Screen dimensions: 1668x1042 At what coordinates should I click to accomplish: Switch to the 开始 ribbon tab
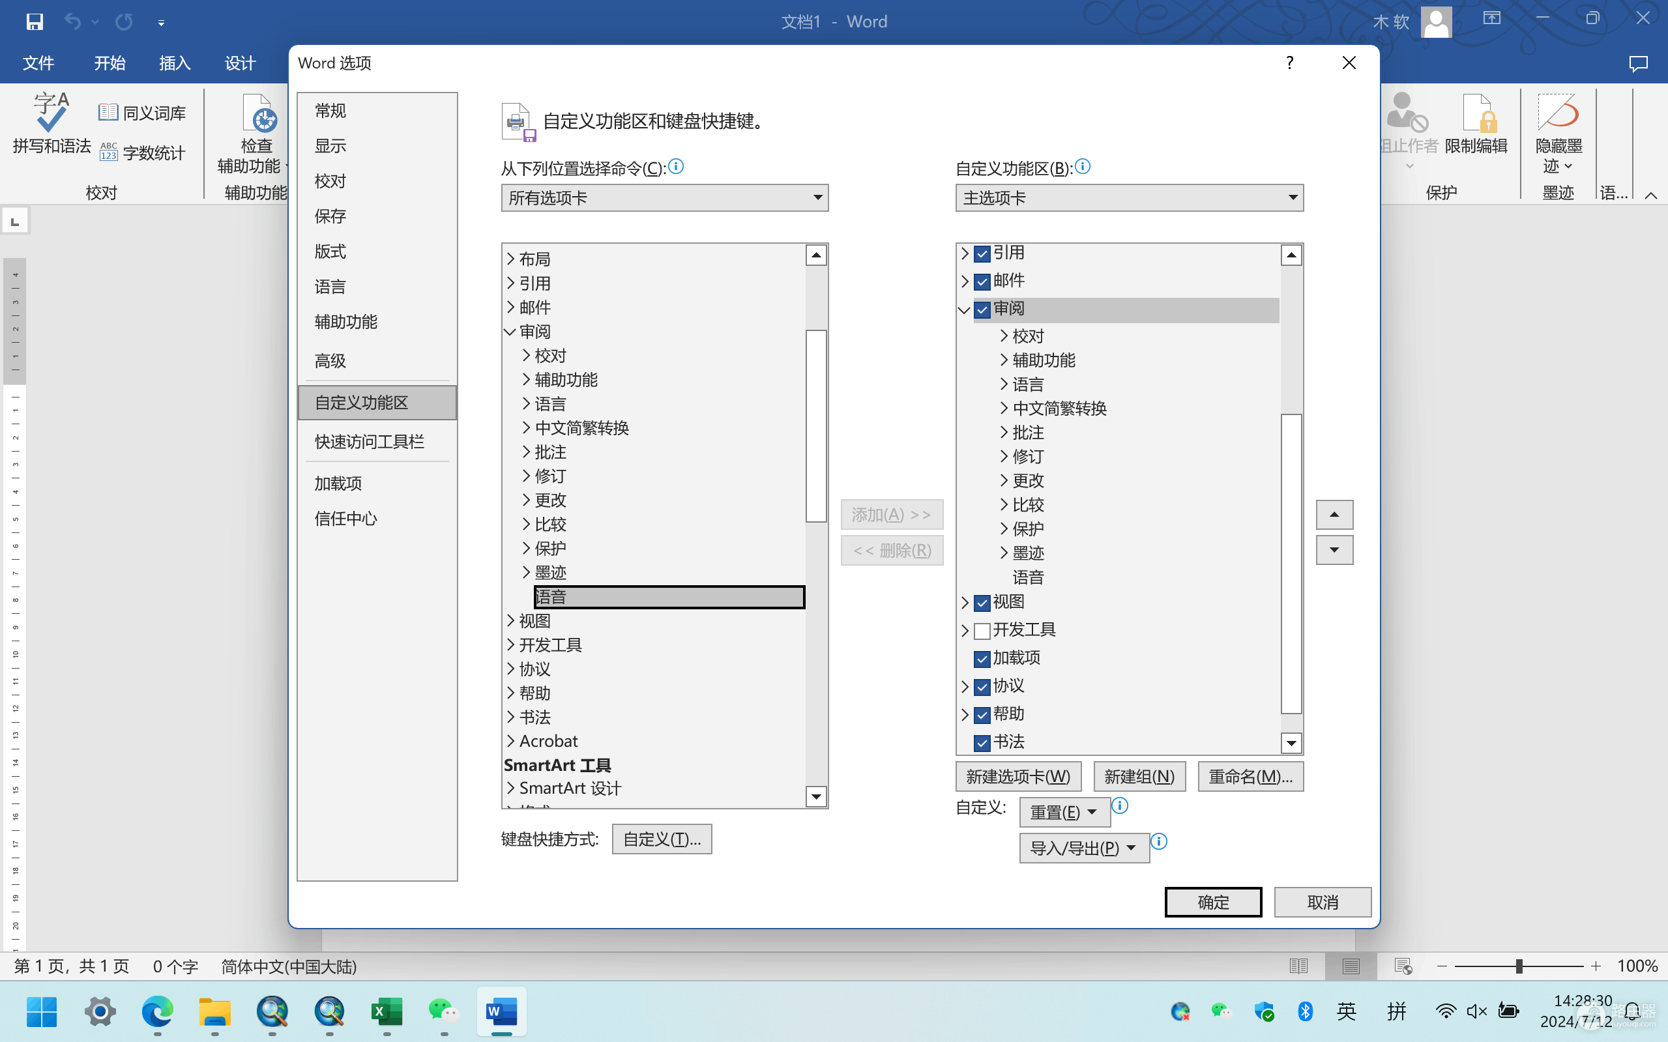(110, 63)
